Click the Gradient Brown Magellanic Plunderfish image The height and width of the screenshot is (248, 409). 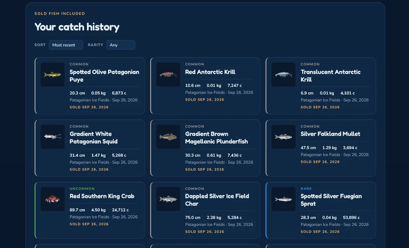pos(168,137)
